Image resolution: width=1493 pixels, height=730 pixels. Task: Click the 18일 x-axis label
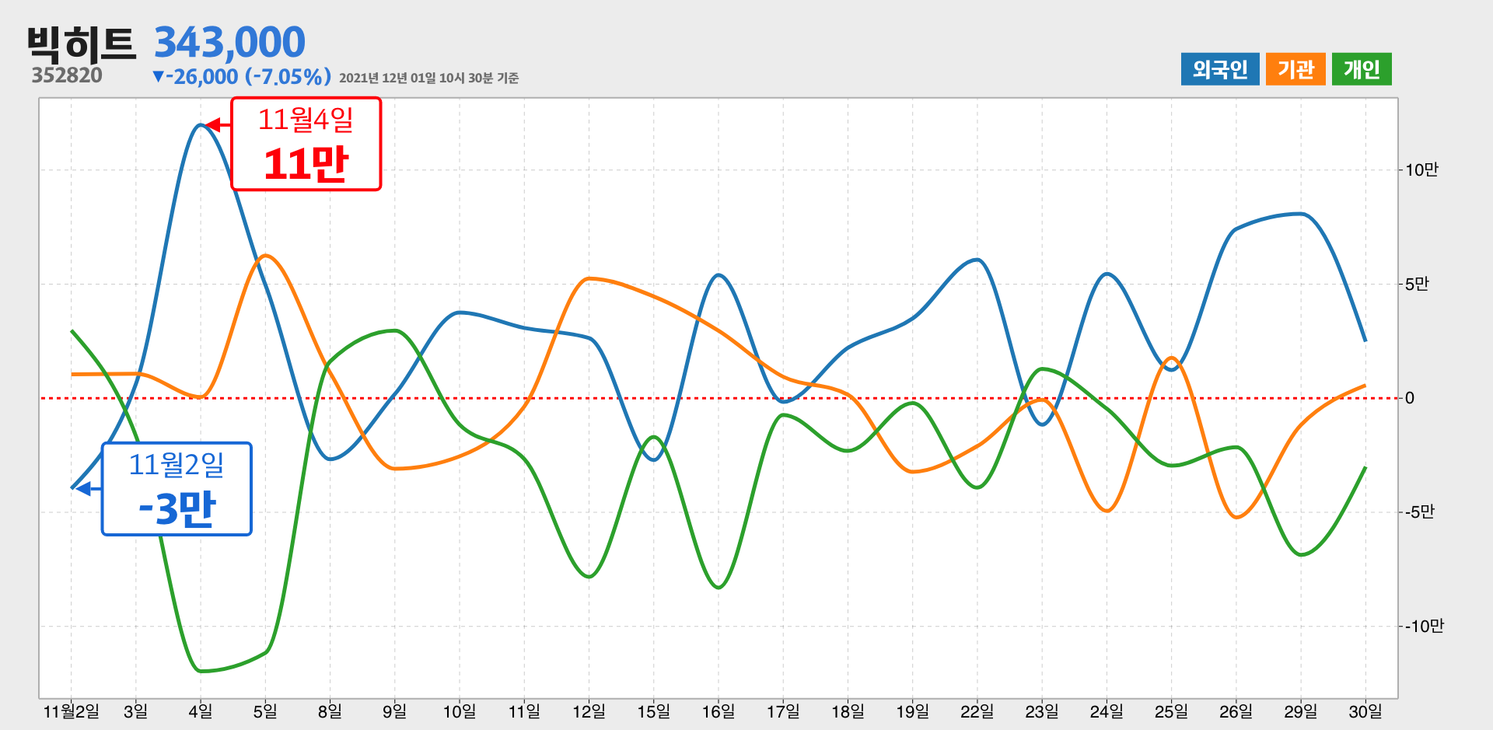coord(848,711)
